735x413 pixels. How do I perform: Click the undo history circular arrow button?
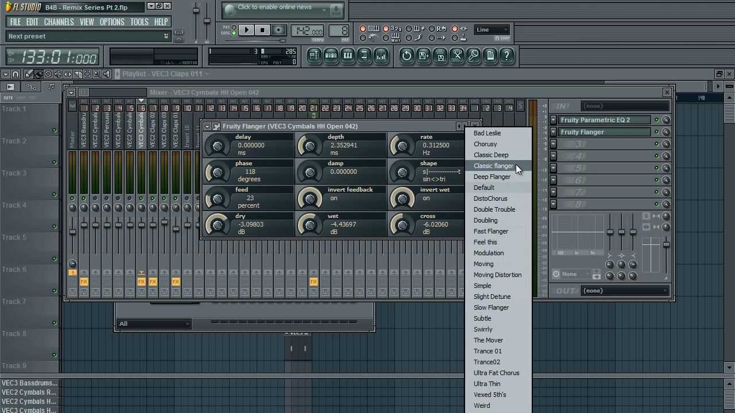pos(407,56)
